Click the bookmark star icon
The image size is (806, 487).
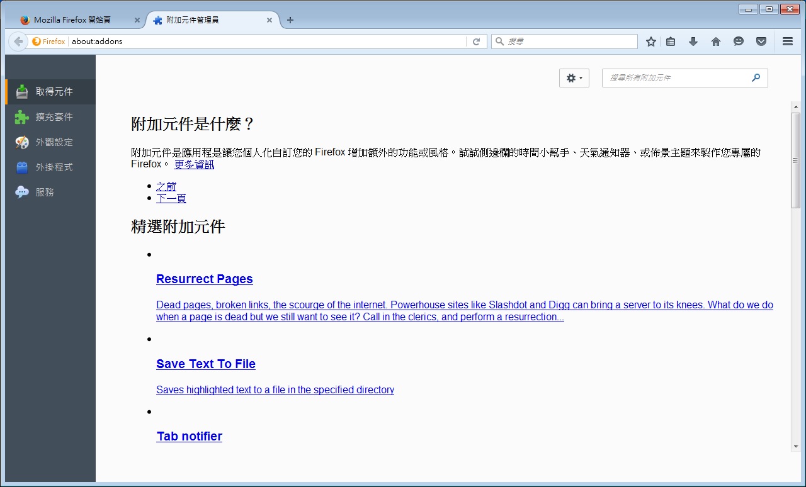point(651,42)
